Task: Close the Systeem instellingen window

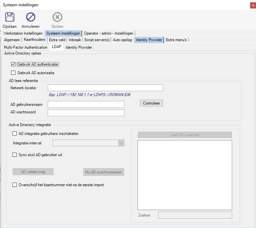Action: (x=253, y=5)
